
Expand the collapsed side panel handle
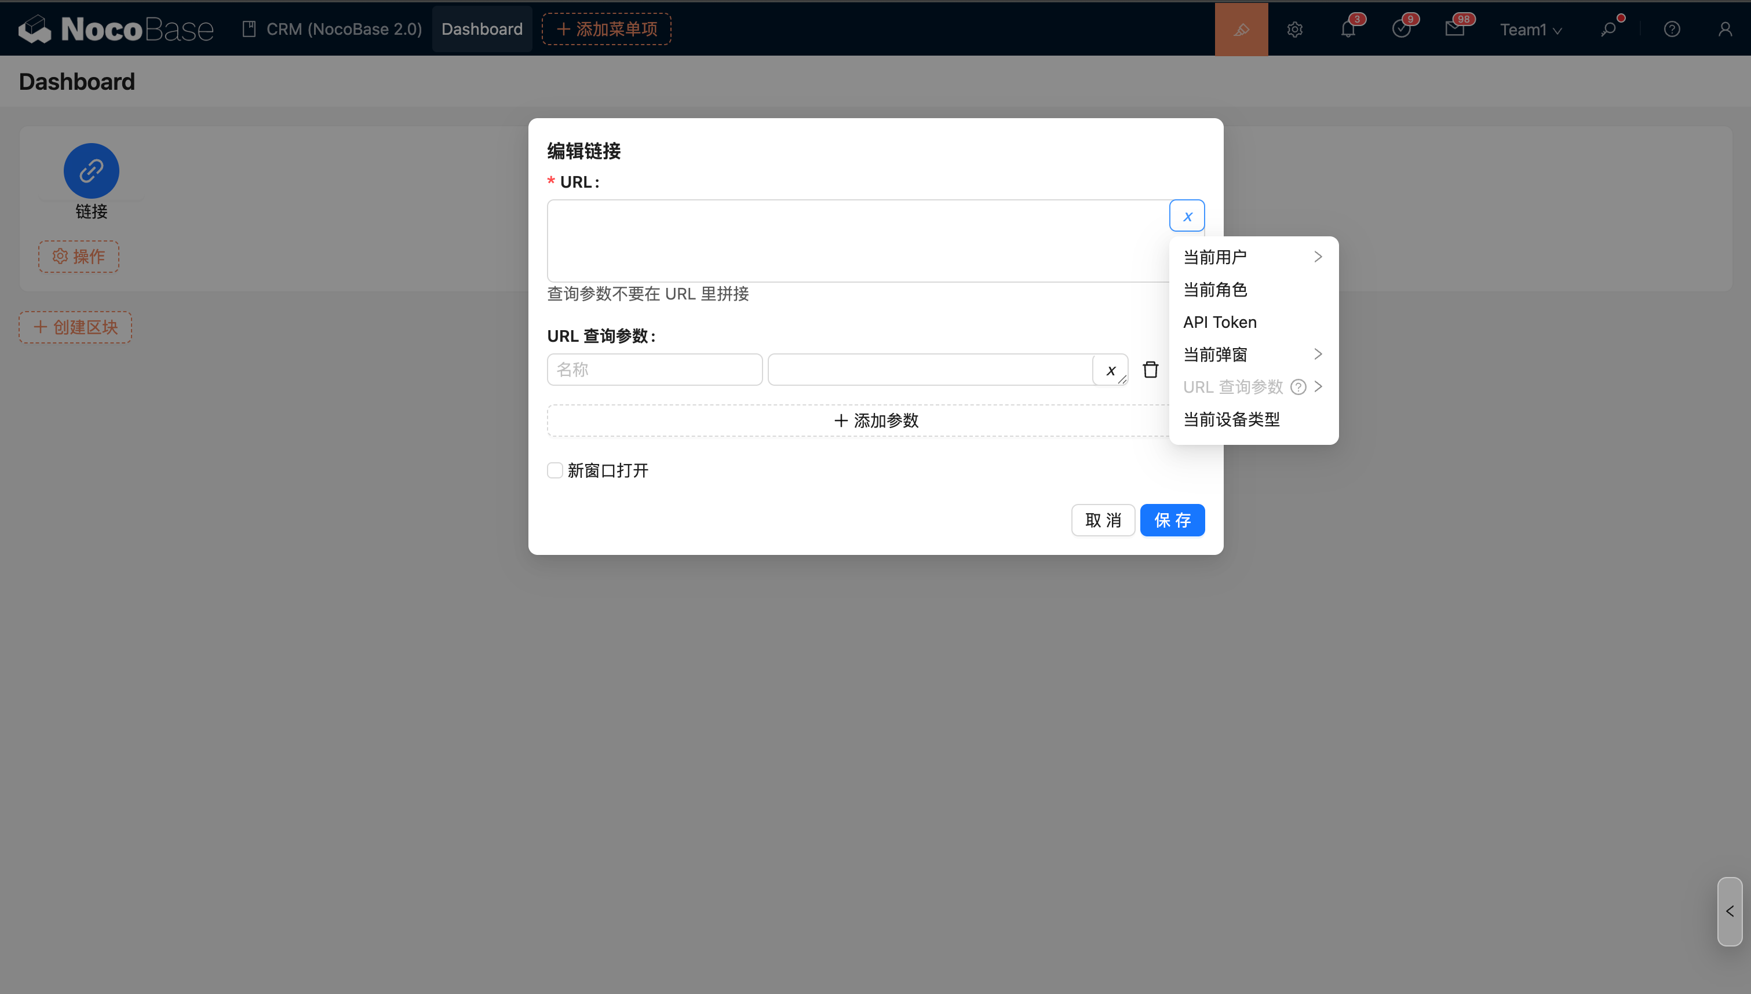[x=1729, y=911]
